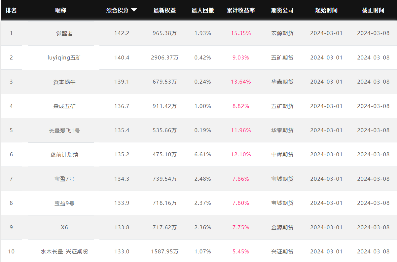
Task: Select the 8.82% cumulative return value
Action: tap(241, 106)
